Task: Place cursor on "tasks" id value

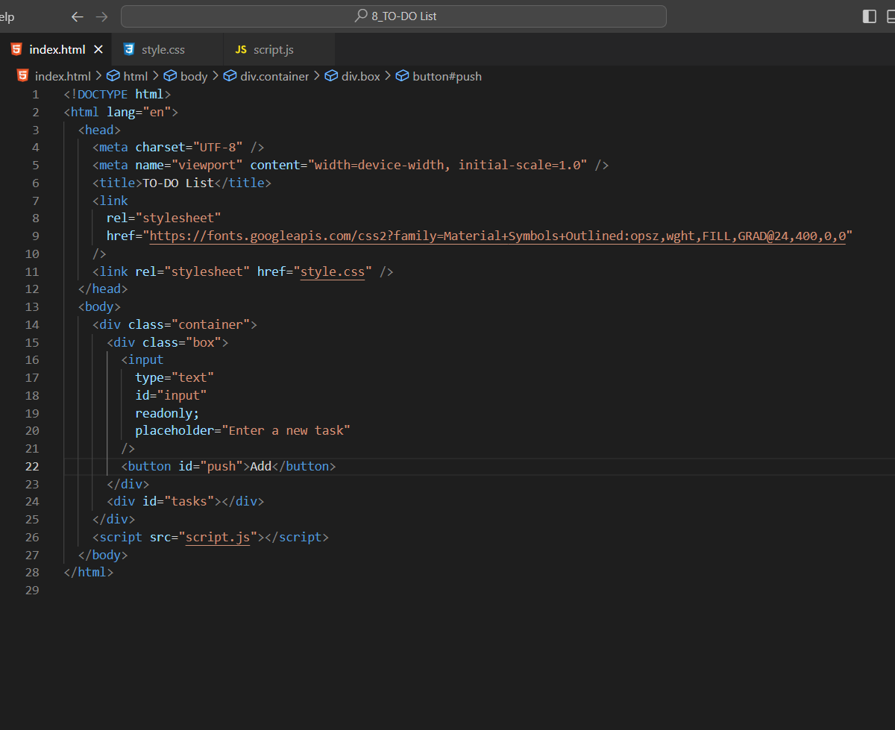Action: [x=189, y=502]
